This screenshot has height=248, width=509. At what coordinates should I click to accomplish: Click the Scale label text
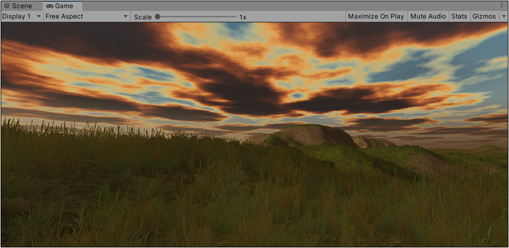(143, 17)
